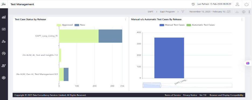Click the Manual Test Cases blue swatch
The image size is (252, 100).
(x=162, y=25)
